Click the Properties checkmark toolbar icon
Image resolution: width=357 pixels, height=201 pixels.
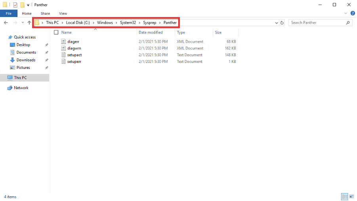pos(15,5)
